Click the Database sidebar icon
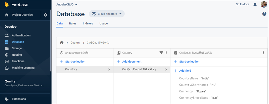Viewport: 269px width, 104px height. [x=7, y=42]
